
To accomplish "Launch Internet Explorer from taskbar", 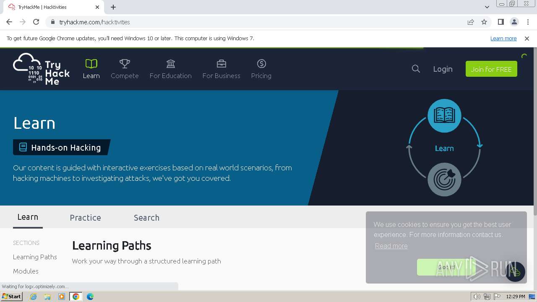I will coord(33,297).
